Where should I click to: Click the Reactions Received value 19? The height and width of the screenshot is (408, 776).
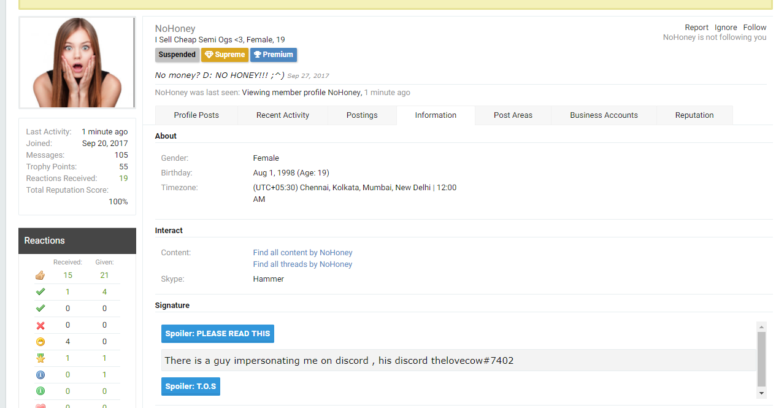tap(123, 179)
